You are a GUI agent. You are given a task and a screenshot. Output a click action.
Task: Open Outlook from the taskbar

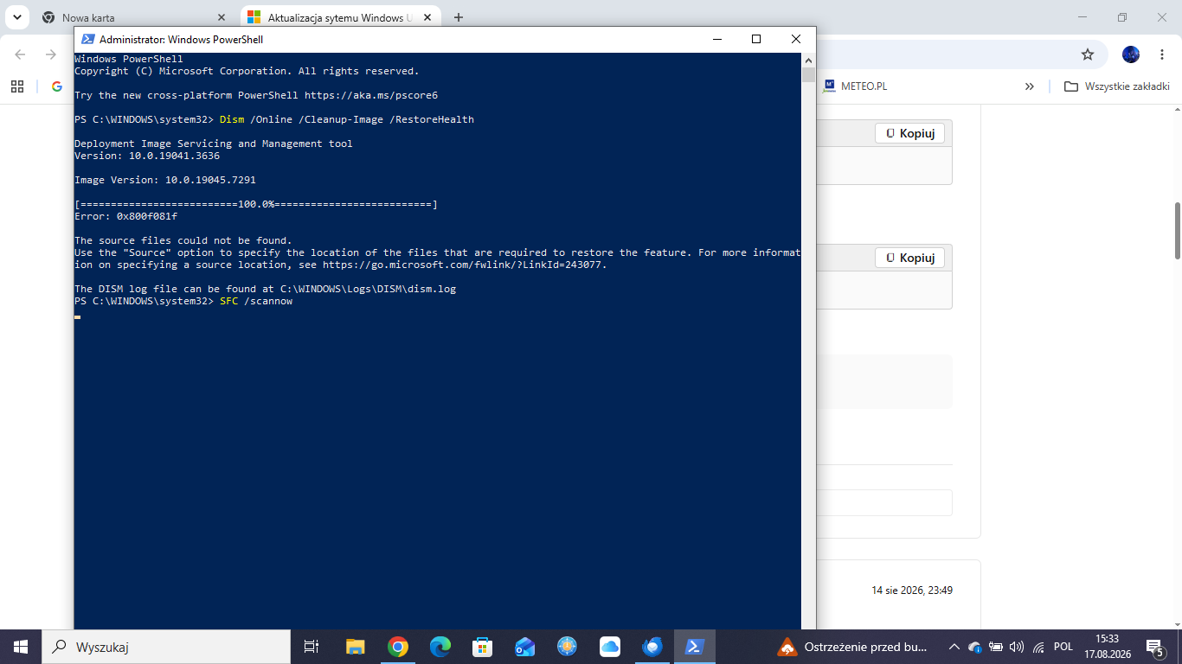(x=525, y=647)
